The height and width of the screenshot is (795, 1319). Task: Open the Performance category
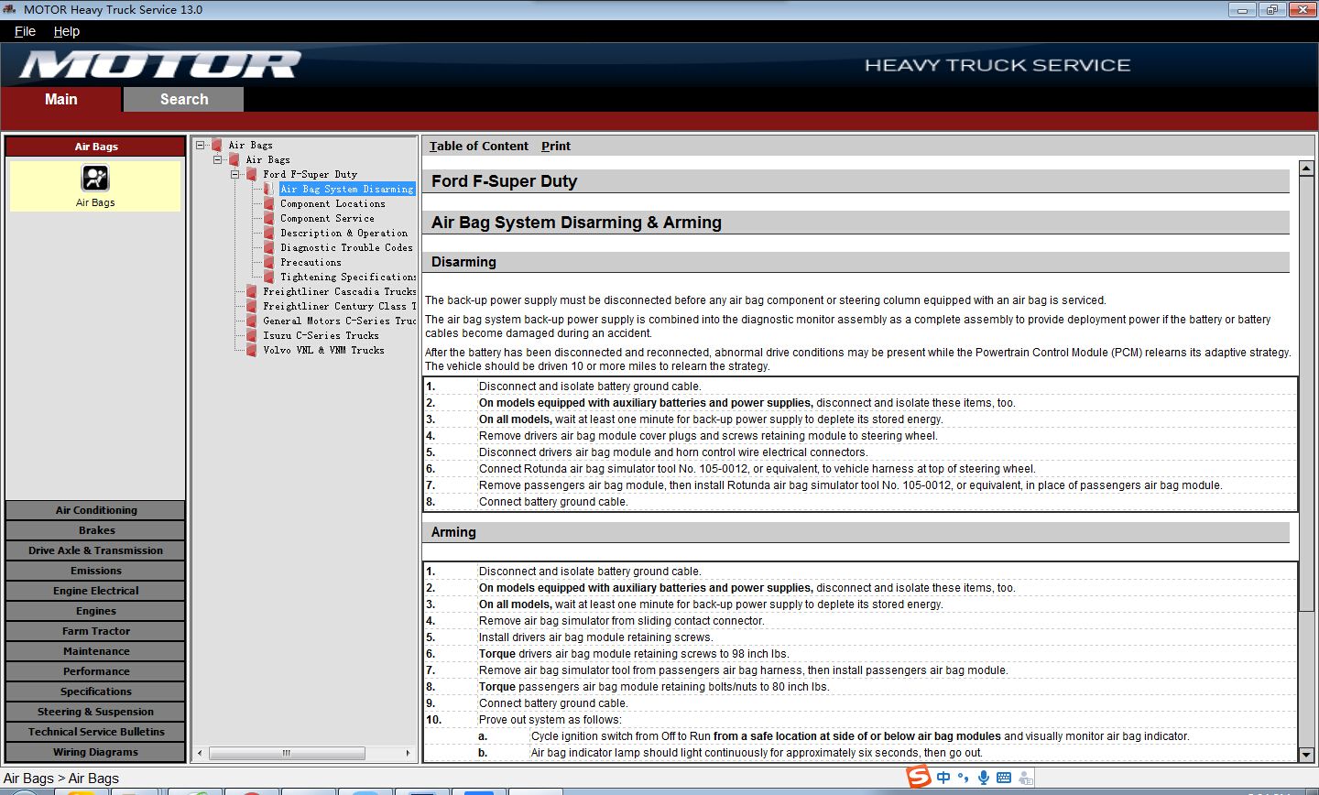click(x=96, y=671)
